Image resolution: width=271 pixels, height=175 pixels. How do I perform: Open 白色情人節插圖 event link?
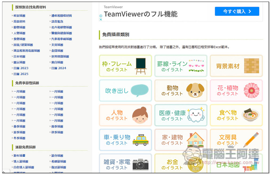point(24,167)
